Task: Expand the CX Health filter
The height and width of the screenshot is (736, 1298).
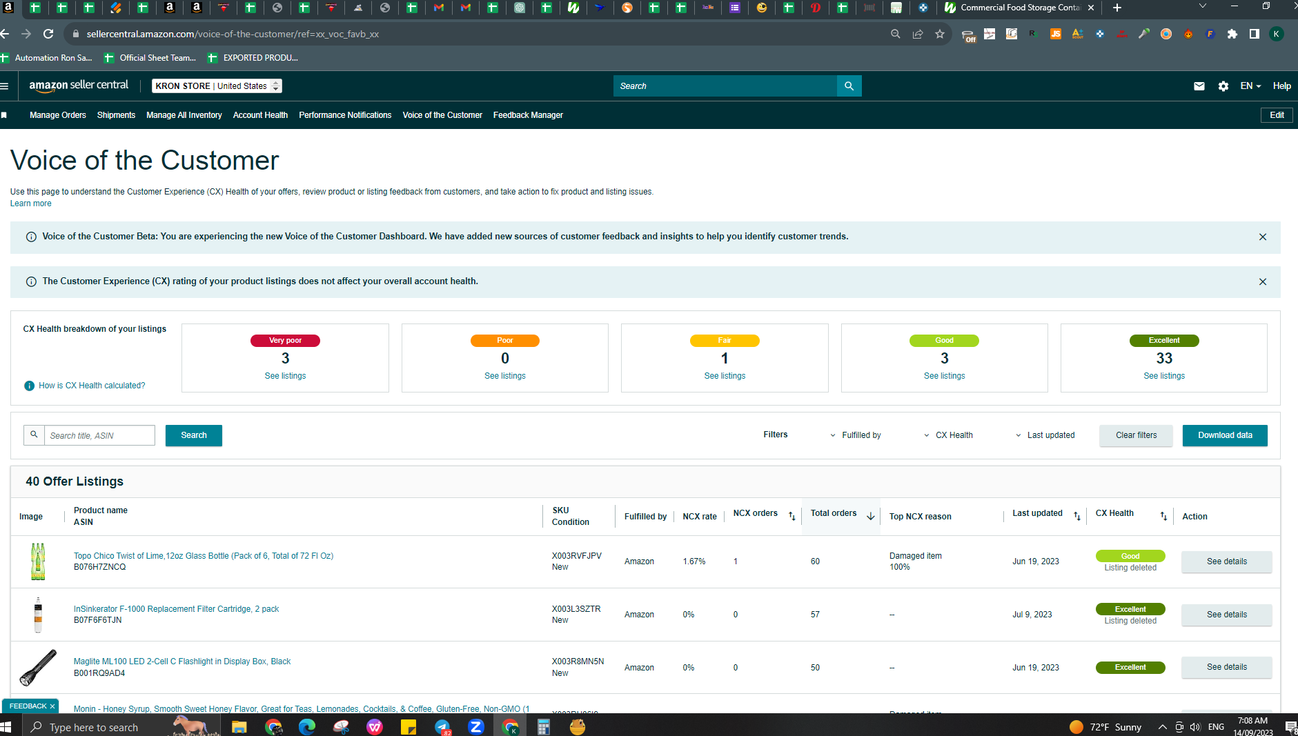Action: (x=948, y=435)
